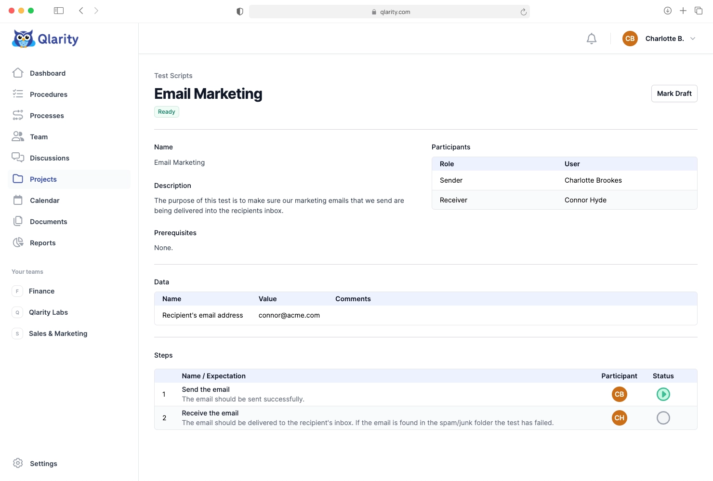
Task: Select the Processes icon in sidebar
Action: (x=18, y=115)
